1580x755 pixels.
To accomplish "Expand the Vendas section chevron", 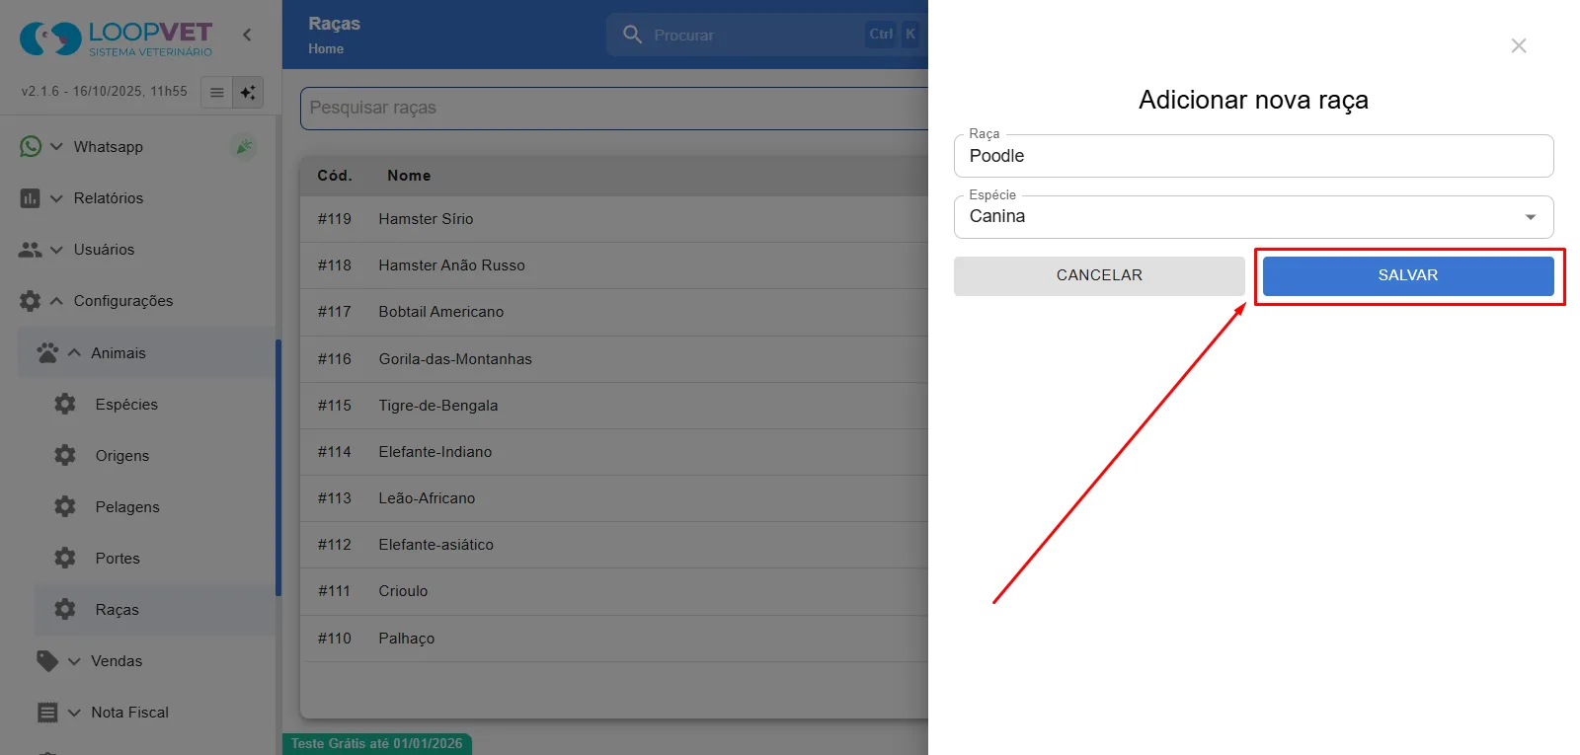I will point(74,661).
